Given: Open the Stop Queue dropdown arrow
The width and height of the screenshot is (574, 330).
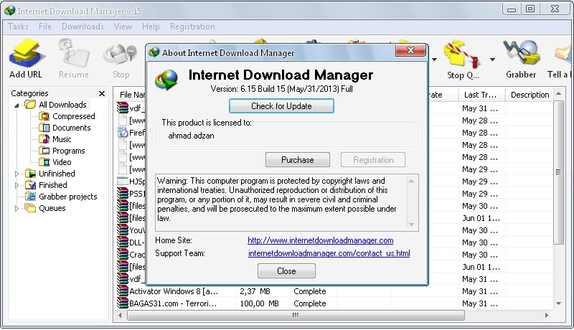Looking at the screenshot, I should (x=492, y=60).
